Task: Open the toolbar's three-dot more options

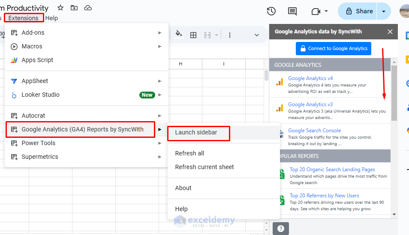Action: [x=229, y=35]
